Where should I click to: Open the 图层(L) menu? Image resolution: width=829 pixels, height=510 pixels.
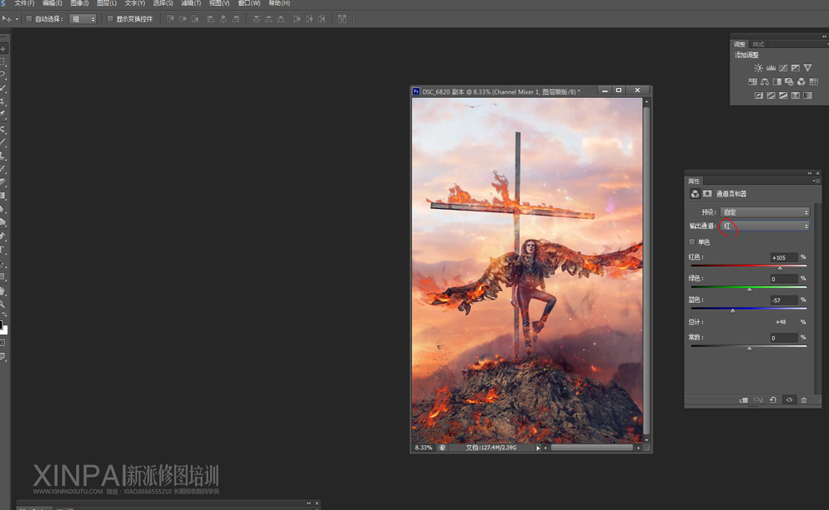[107, 3]
